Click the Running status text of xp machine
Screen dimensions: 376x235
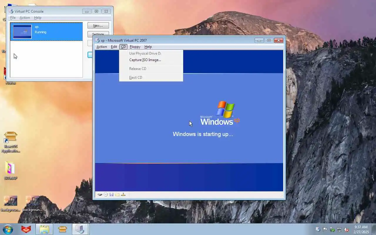click(41, 32)
